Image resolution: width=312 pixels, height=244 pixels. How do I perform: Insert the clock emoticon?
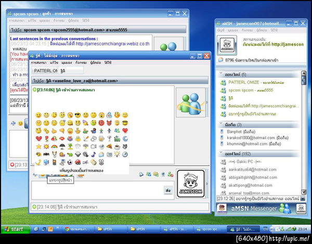(125, 154)
